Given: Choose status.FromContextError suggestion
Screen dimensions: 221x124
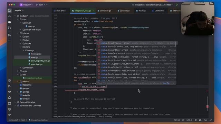Looking at the screenshot, I should [x=136, y=67].
